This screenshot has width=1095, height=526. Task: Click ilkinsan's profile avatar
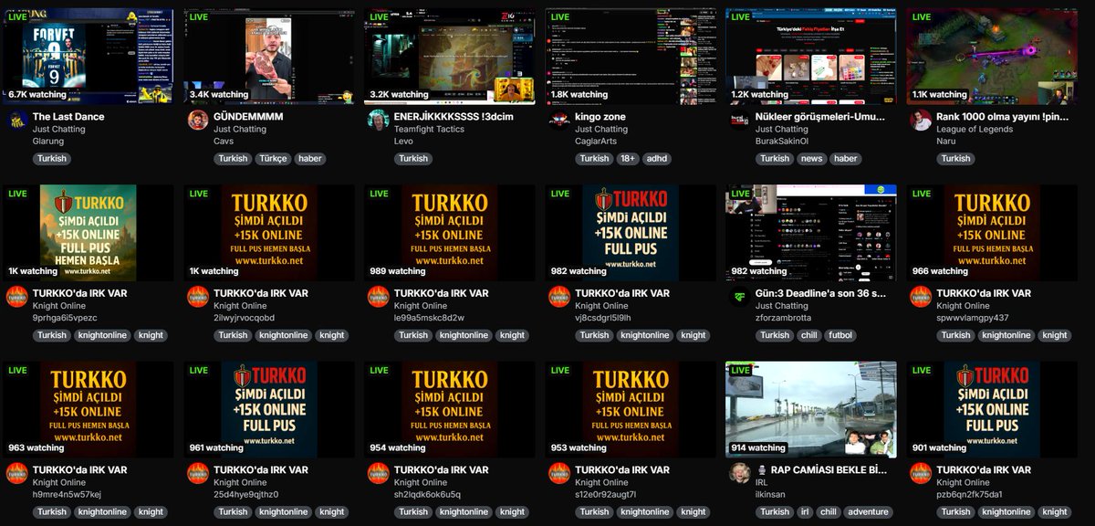point(739,473)
